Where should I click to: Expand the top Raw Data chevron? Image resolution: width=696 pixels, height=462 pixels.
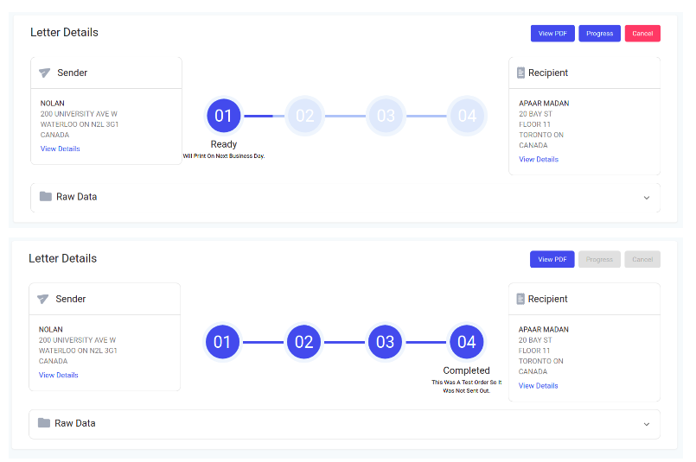point(647,198)
